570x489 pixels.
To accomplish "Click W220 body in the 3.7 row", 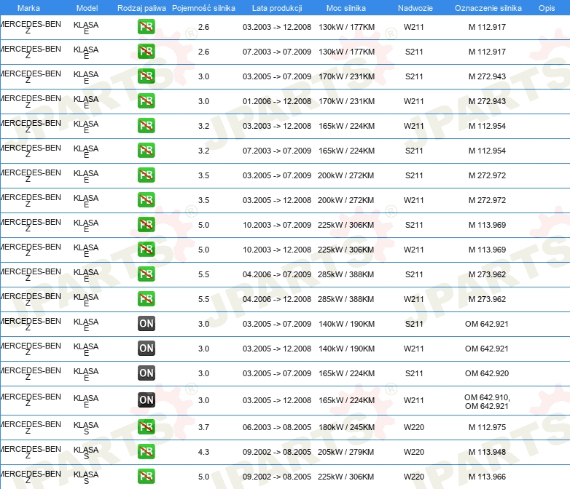I will [414, 427].
